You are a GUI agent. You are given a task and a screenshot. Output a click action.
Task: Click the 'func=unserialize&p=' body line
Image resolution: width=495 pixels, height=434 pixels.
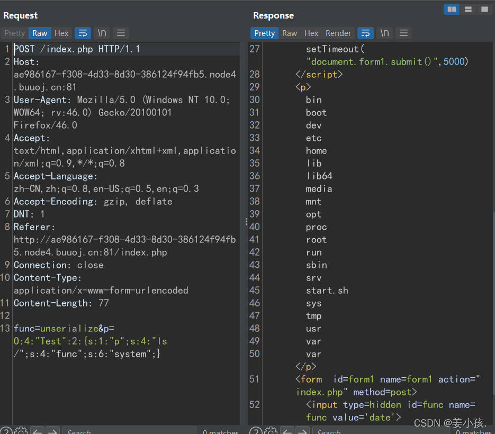point(64,329)
